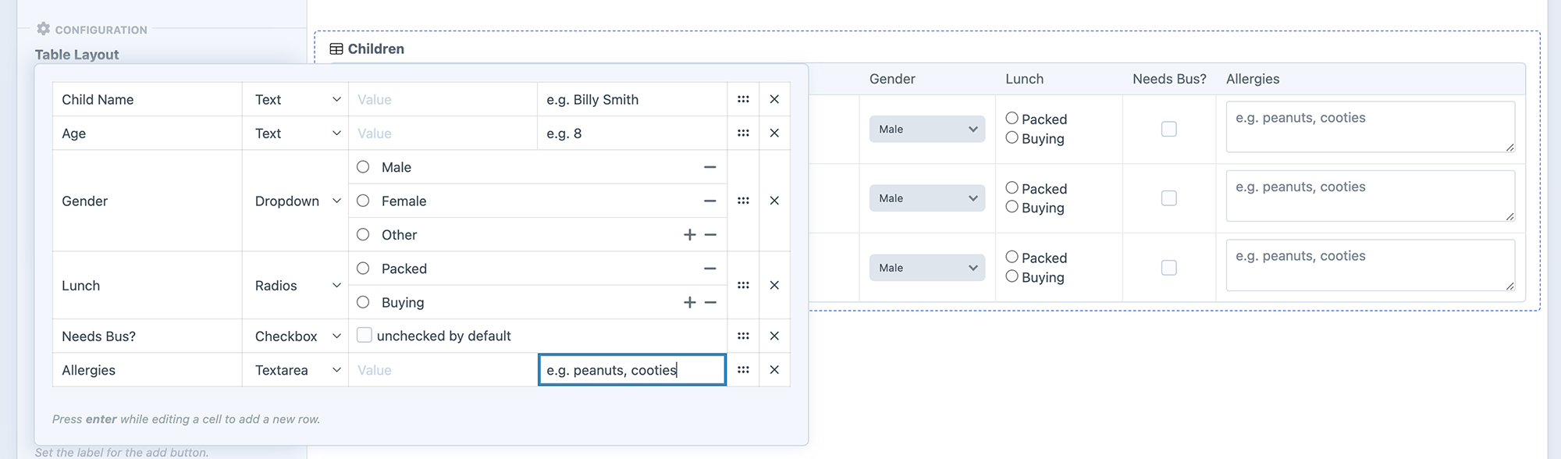Add an option after Other using the plus icon
The image size is (1561, 459).
(x=689, y=235)
